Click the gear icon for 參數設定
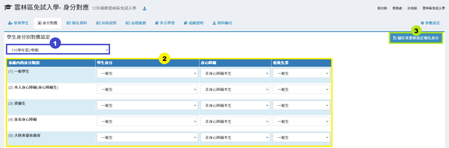The image size is (449, 148). [422, 23]
